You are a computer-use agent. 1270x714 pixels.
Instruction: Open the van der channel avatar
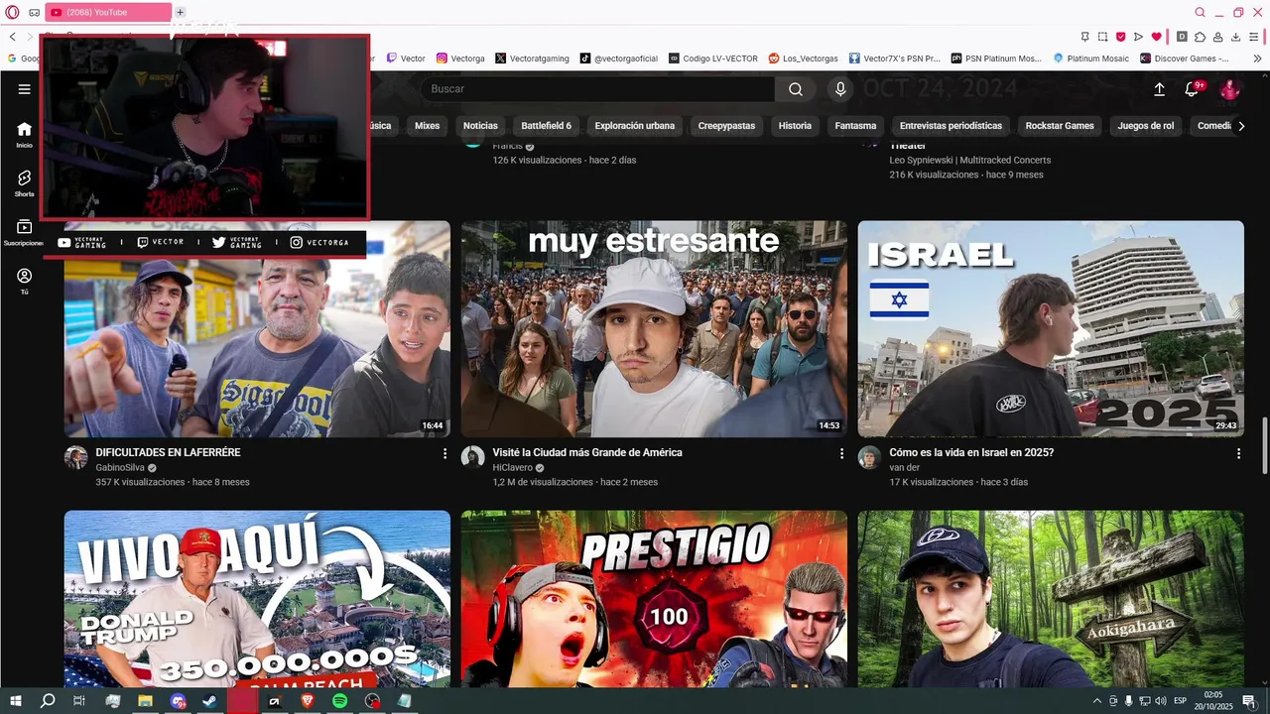(870, 457)
